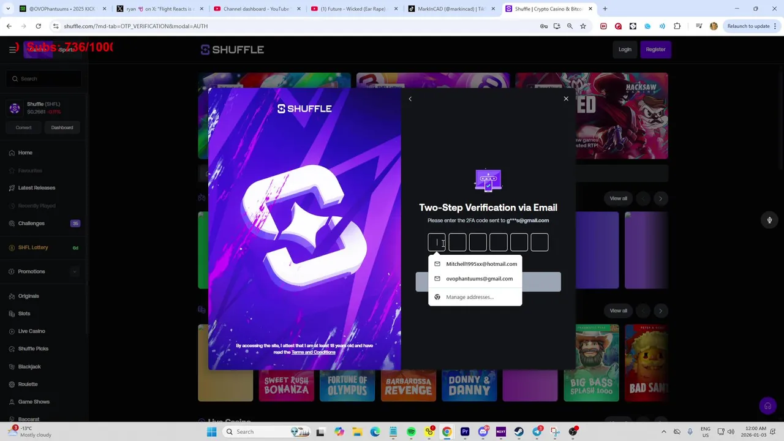Open Originals in the sidebar

[28, 296]
